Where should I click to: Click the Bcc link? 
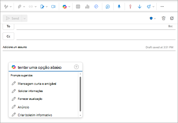(x=170, y=26)
